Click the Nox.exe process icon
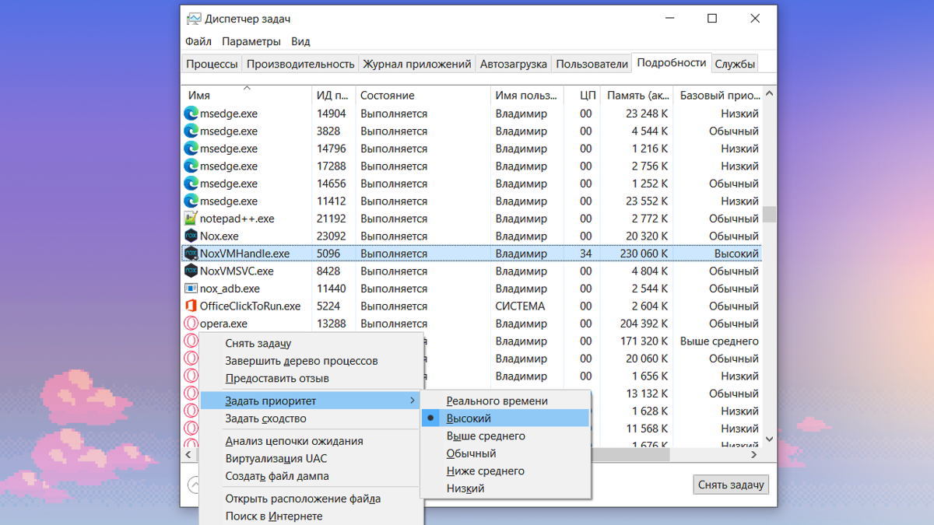This screenshot has width=934, height=525. pyautogui.click(x=191, y=236)
